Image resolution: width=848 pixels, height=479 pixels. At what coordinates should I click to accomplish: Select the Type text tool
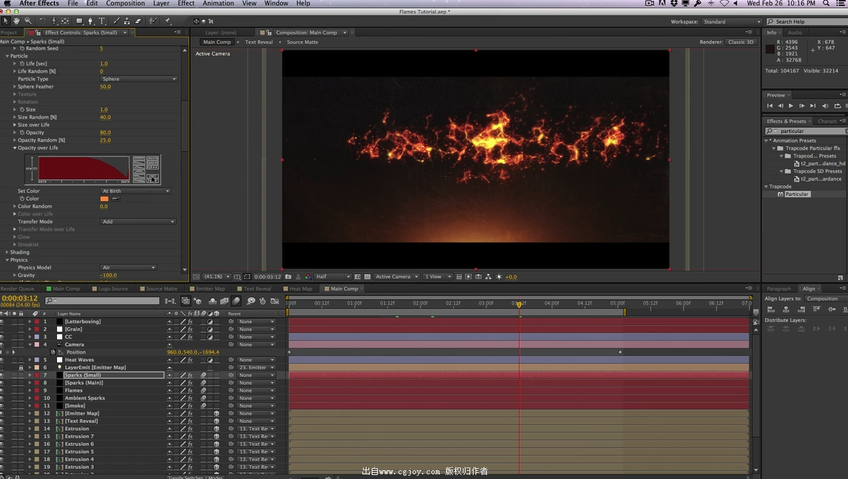(x=102, y=21)
